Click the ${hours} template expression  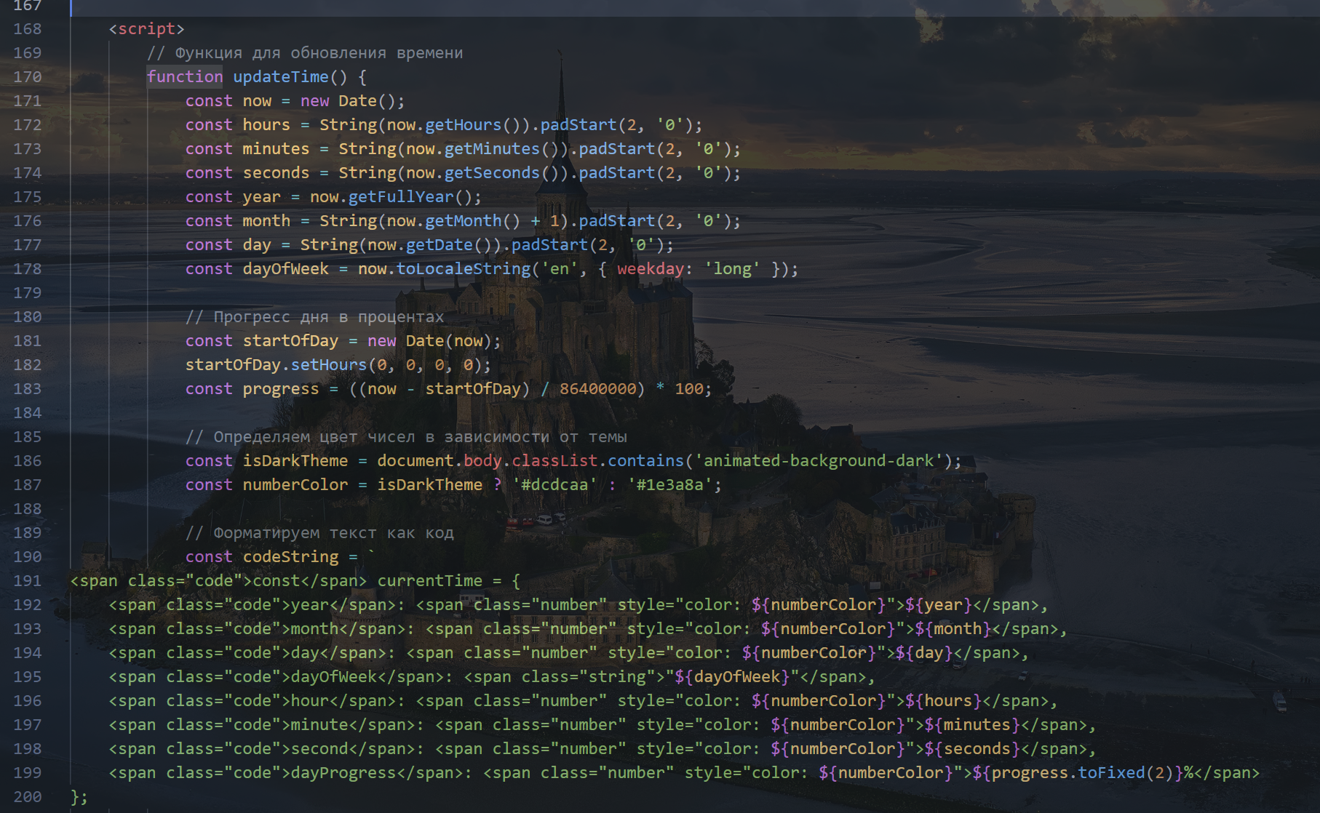click(944, 701)
